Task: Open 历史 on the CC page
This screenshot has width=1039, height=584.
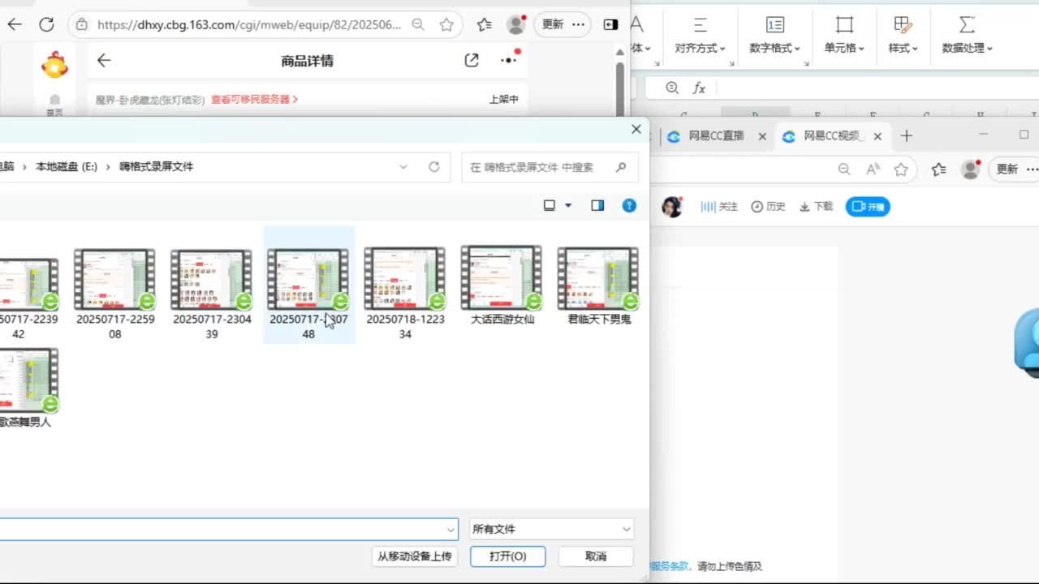Action: pyautogui.click(x=768, y=207)
